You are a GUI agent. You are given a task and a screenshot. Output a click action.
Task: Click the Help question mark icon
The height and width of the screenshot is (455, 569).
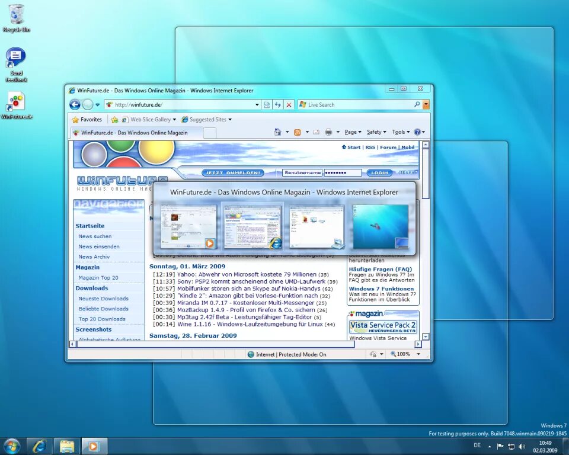(x=417, y=132)
